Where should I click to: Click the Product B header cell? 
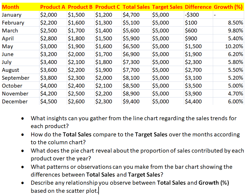(x=81, y=7)
